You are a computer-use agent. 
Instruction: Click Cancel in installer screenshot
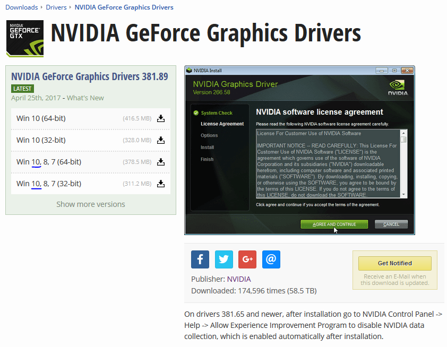[391, 224]
